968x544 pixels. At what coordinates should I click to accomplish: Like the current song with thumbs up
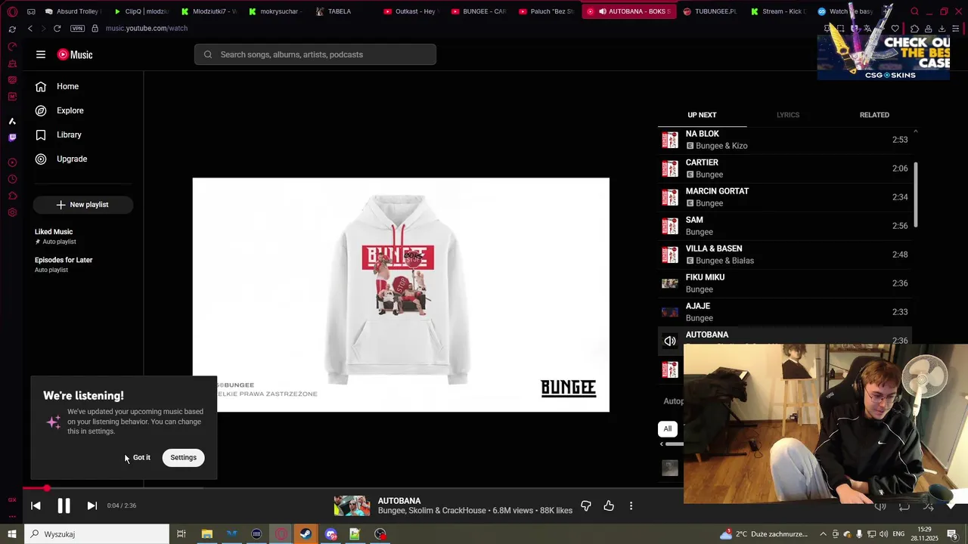(609, 505)
